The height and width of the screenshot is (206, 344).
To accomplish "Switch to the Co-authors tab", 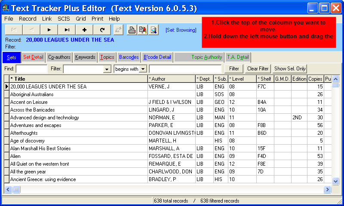I will [x=59, y=57].
